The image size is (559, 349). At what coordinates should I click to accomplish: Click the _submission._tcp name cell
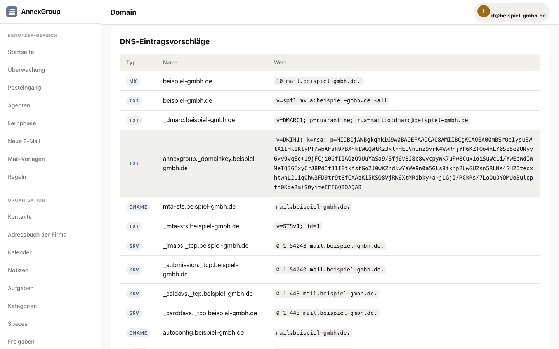click(201, 270)
